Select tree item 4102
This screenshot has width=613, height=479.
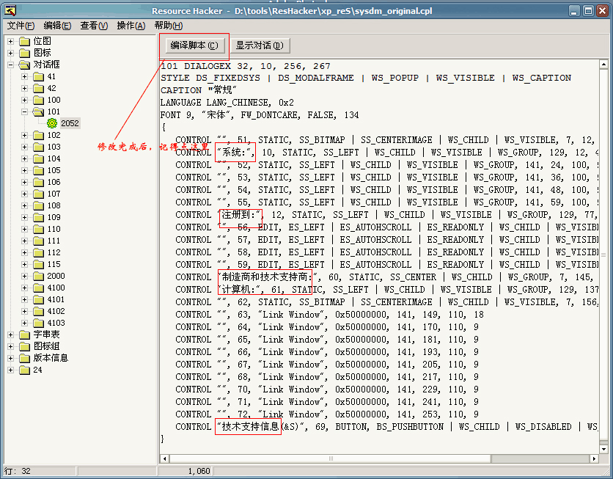[x=56, y=311]
